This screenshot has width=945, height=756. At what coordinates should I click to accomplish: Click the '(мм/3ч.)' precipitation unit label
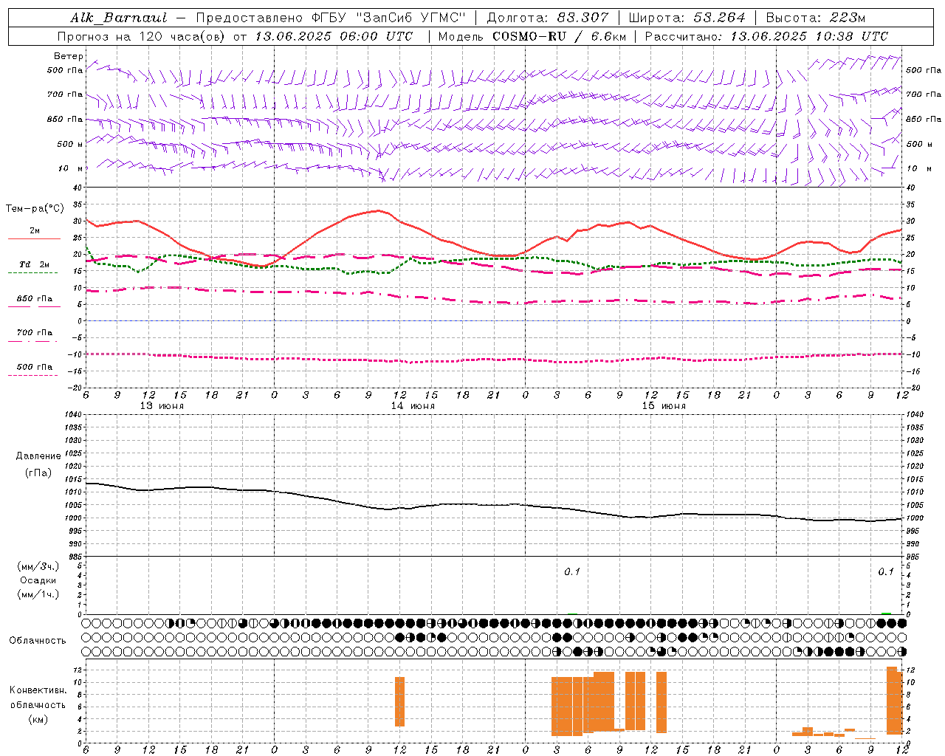[38, 566]
